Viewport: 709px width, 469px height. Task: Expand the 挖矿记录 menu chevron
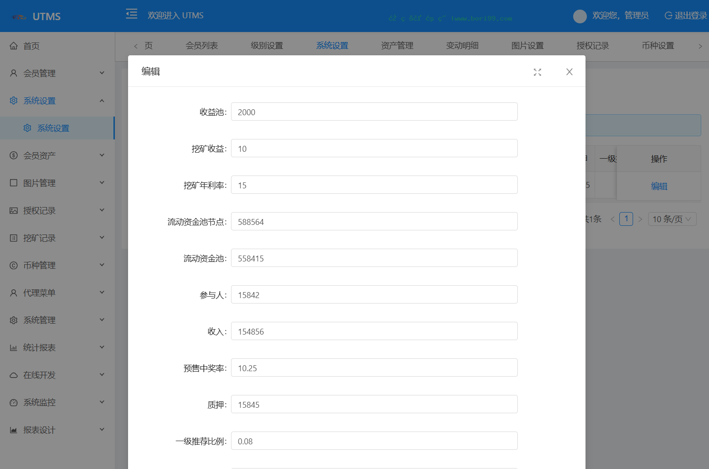(102, 237)
